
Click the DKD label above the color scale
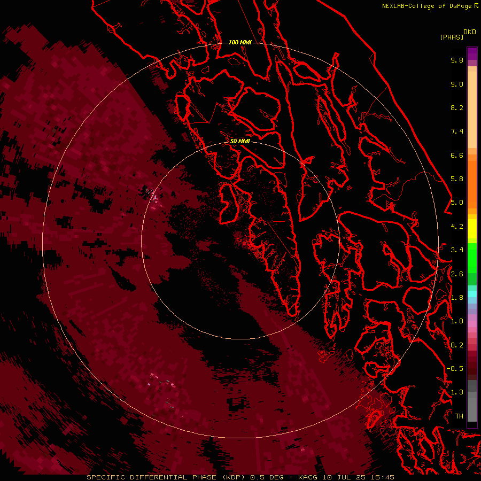470,32
